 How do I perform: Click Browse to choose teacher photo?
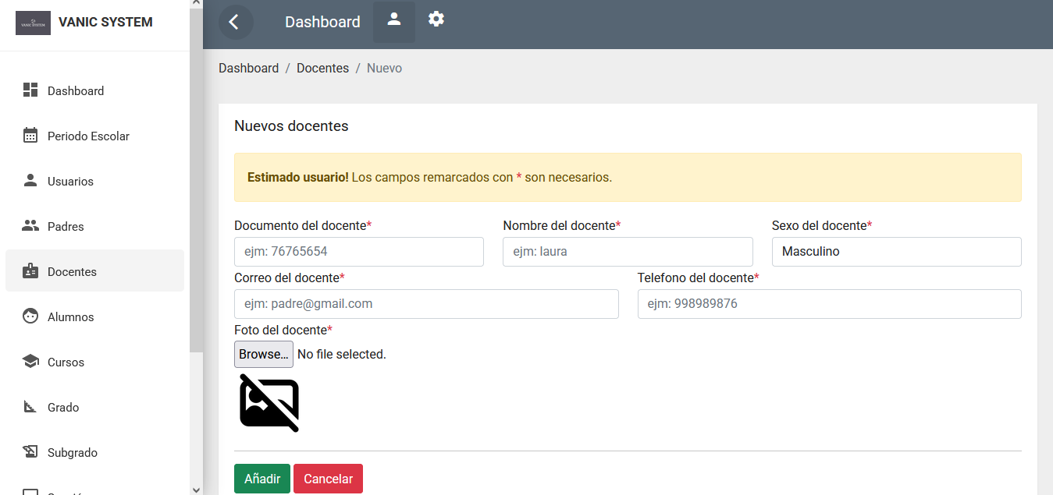click(264, 354)
